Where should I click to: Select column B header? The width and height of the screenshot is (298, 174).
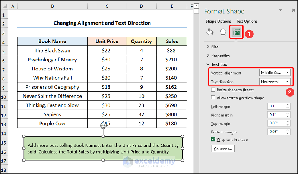pos(52,6)
